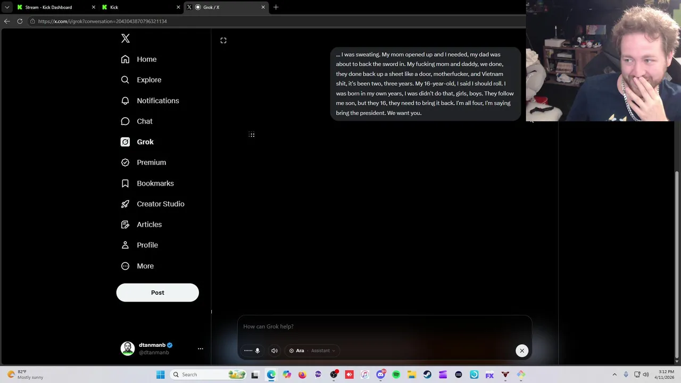Viewport: 681px width, 383px height.
Task: Open iTunes music app from taskbar
Action: (364, 374)
